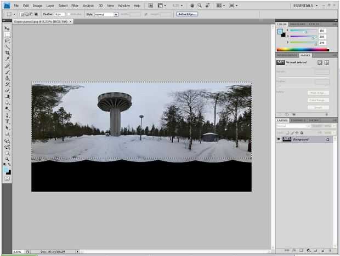Screen dimensions: 340x256
Task: Click the Refine Edge button
Action: pos(187,14)
